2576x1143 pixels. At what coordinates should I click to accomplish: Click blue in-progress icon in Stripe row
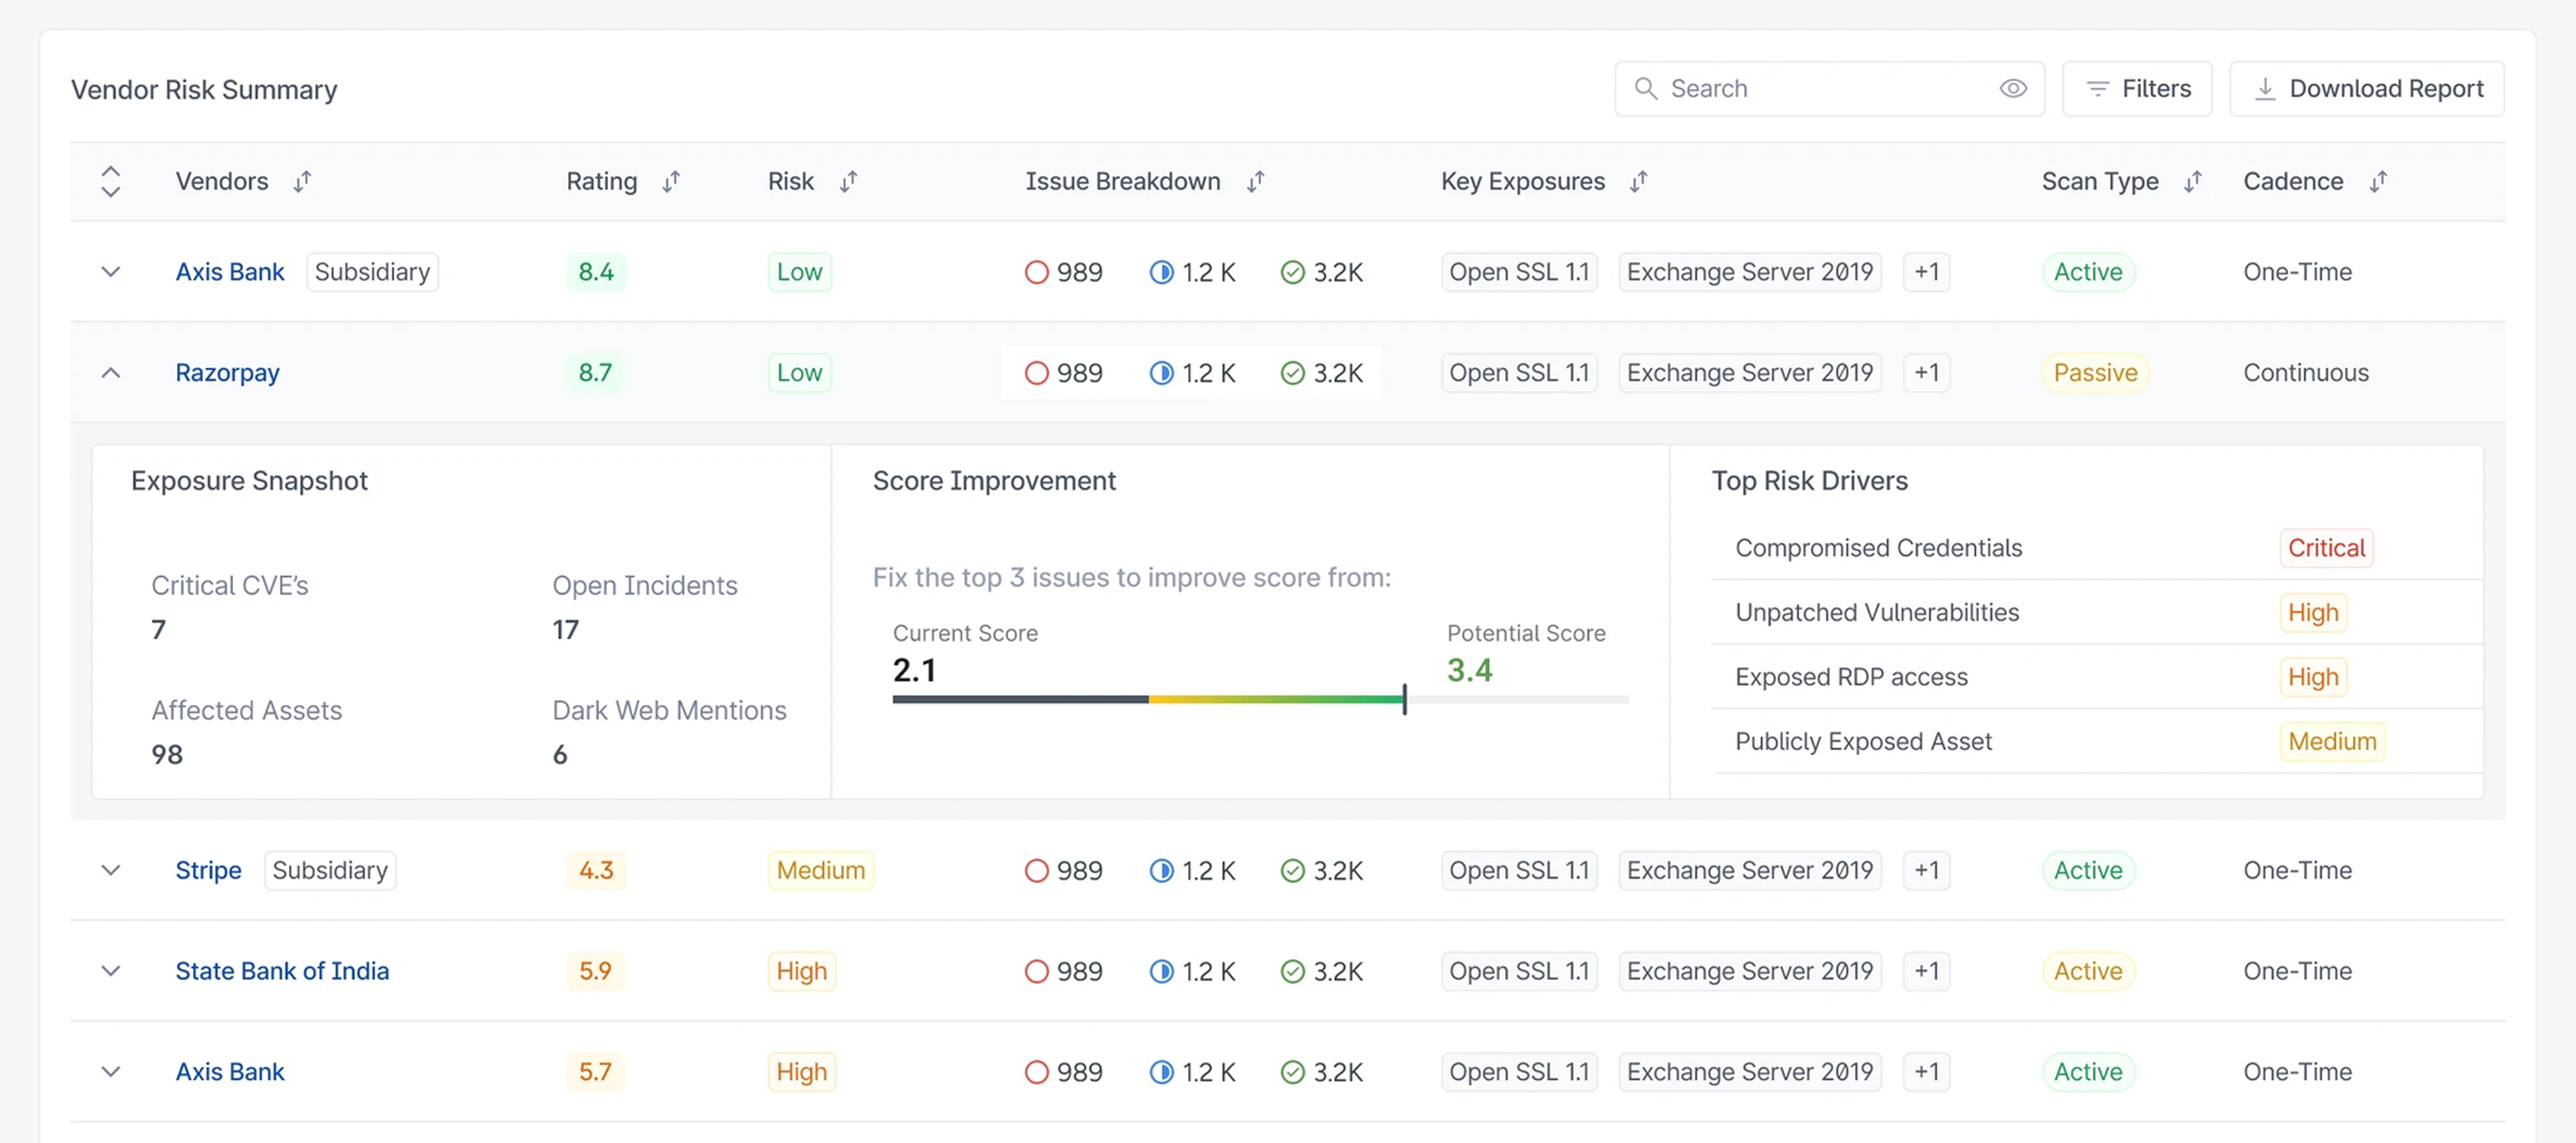[1161, 871]
